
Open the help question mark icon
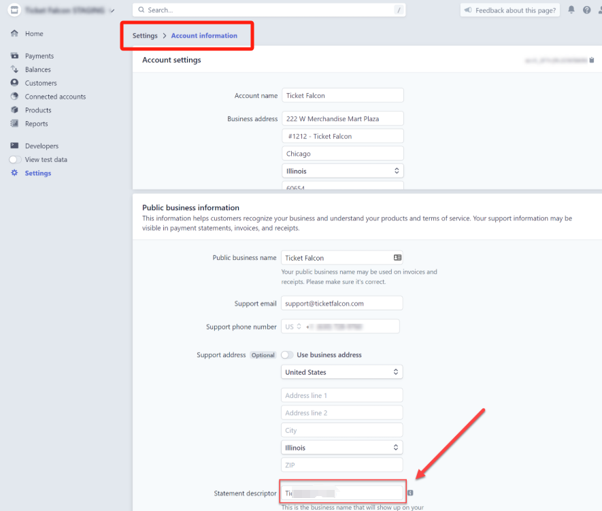[x=586, y=10]
